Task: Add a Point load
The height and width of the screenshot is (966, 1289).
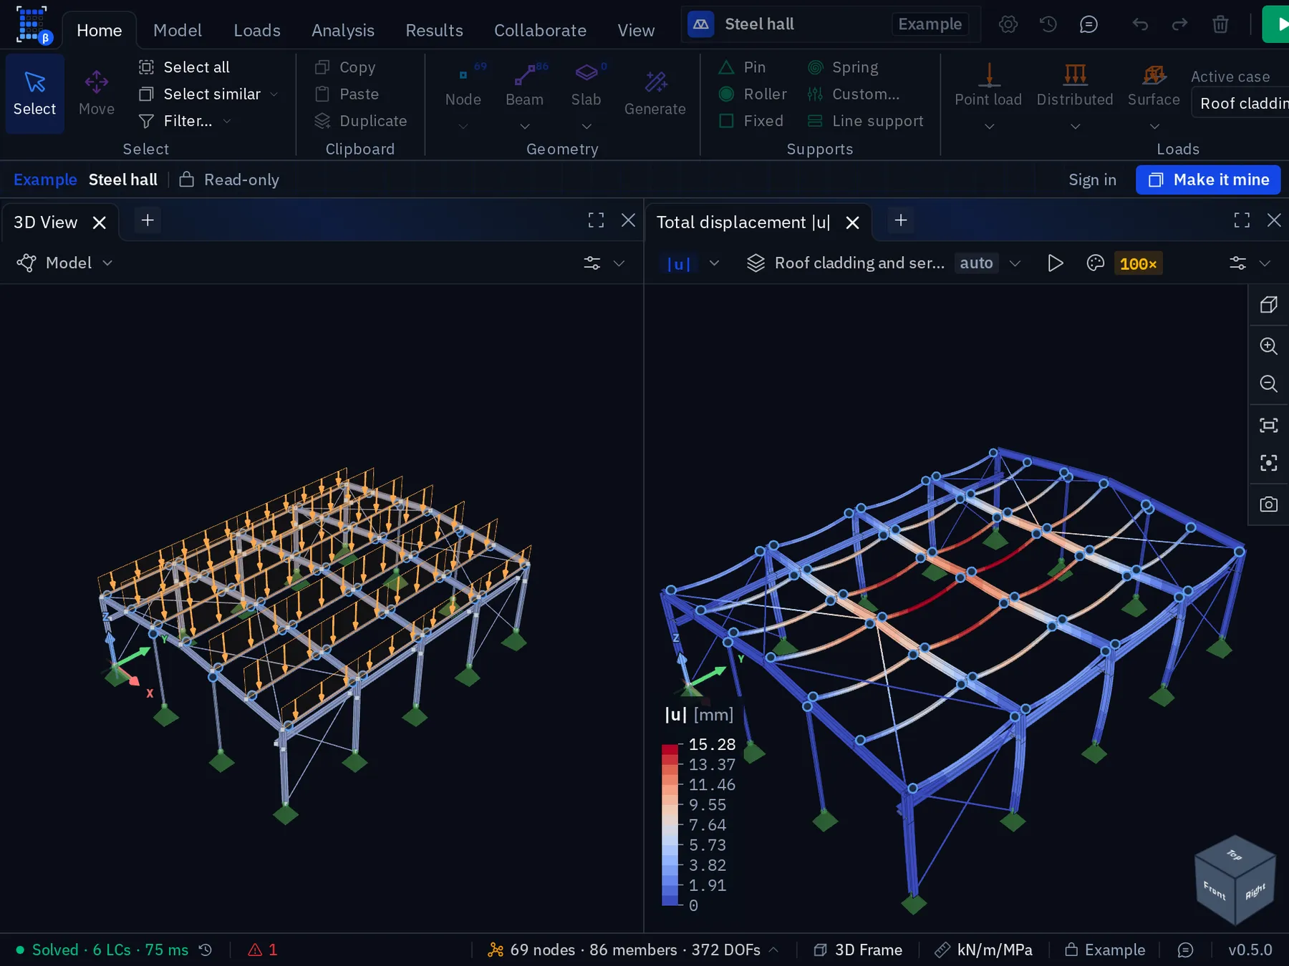Action: point(988,87)
